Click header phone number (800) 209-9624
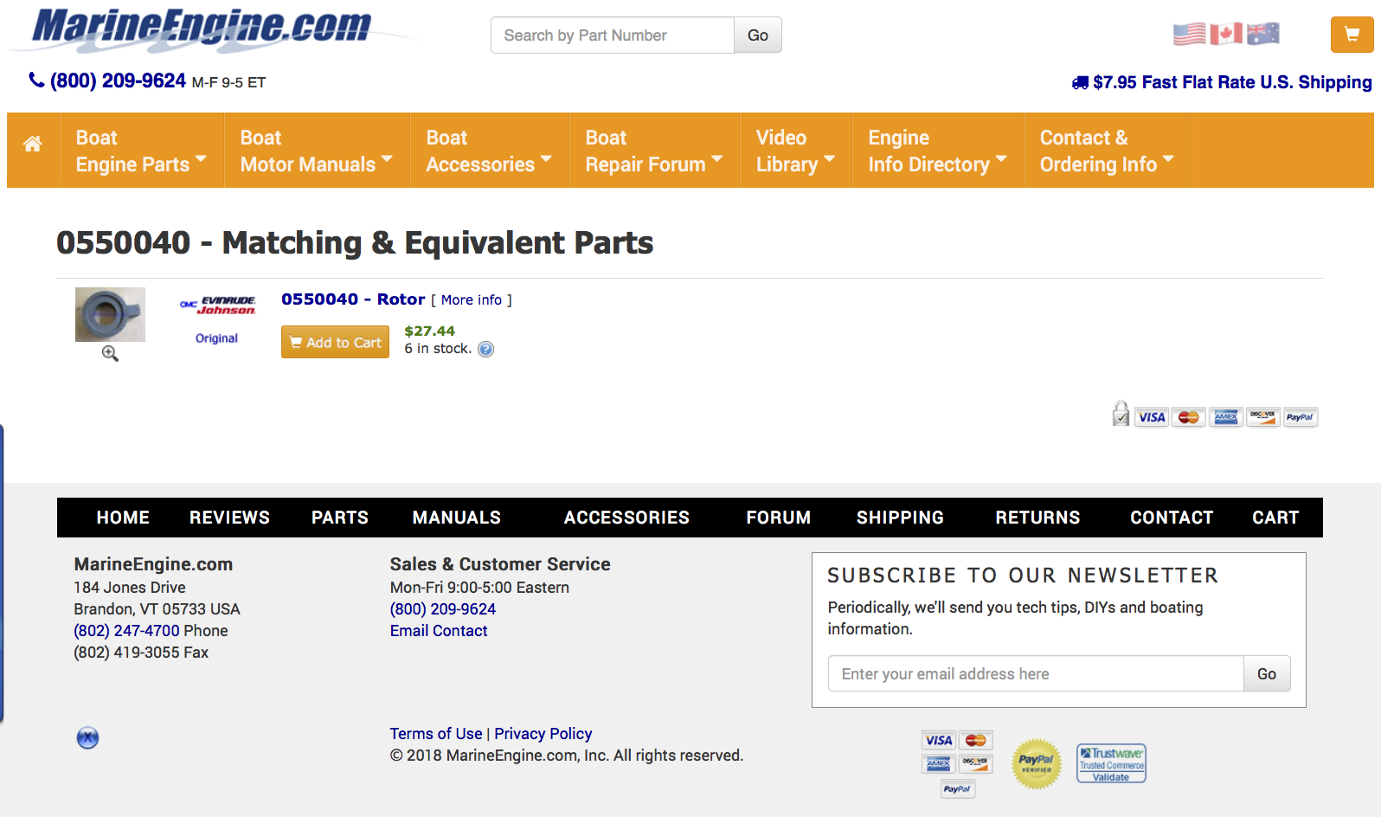1381x817 pixels. 118,80
